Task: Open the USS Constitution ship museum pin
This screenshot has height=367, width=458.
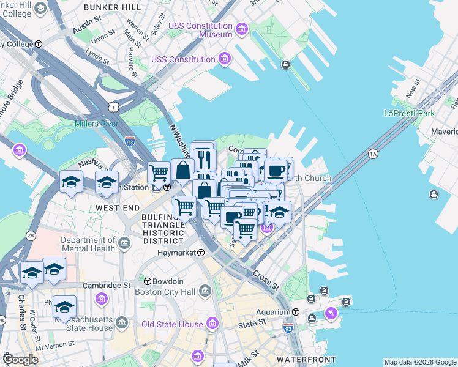Action: point(225,58)
